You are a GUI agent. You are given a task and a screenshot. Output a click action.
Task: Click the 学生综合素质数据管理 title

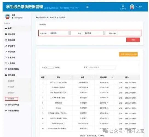pos(25,7)
